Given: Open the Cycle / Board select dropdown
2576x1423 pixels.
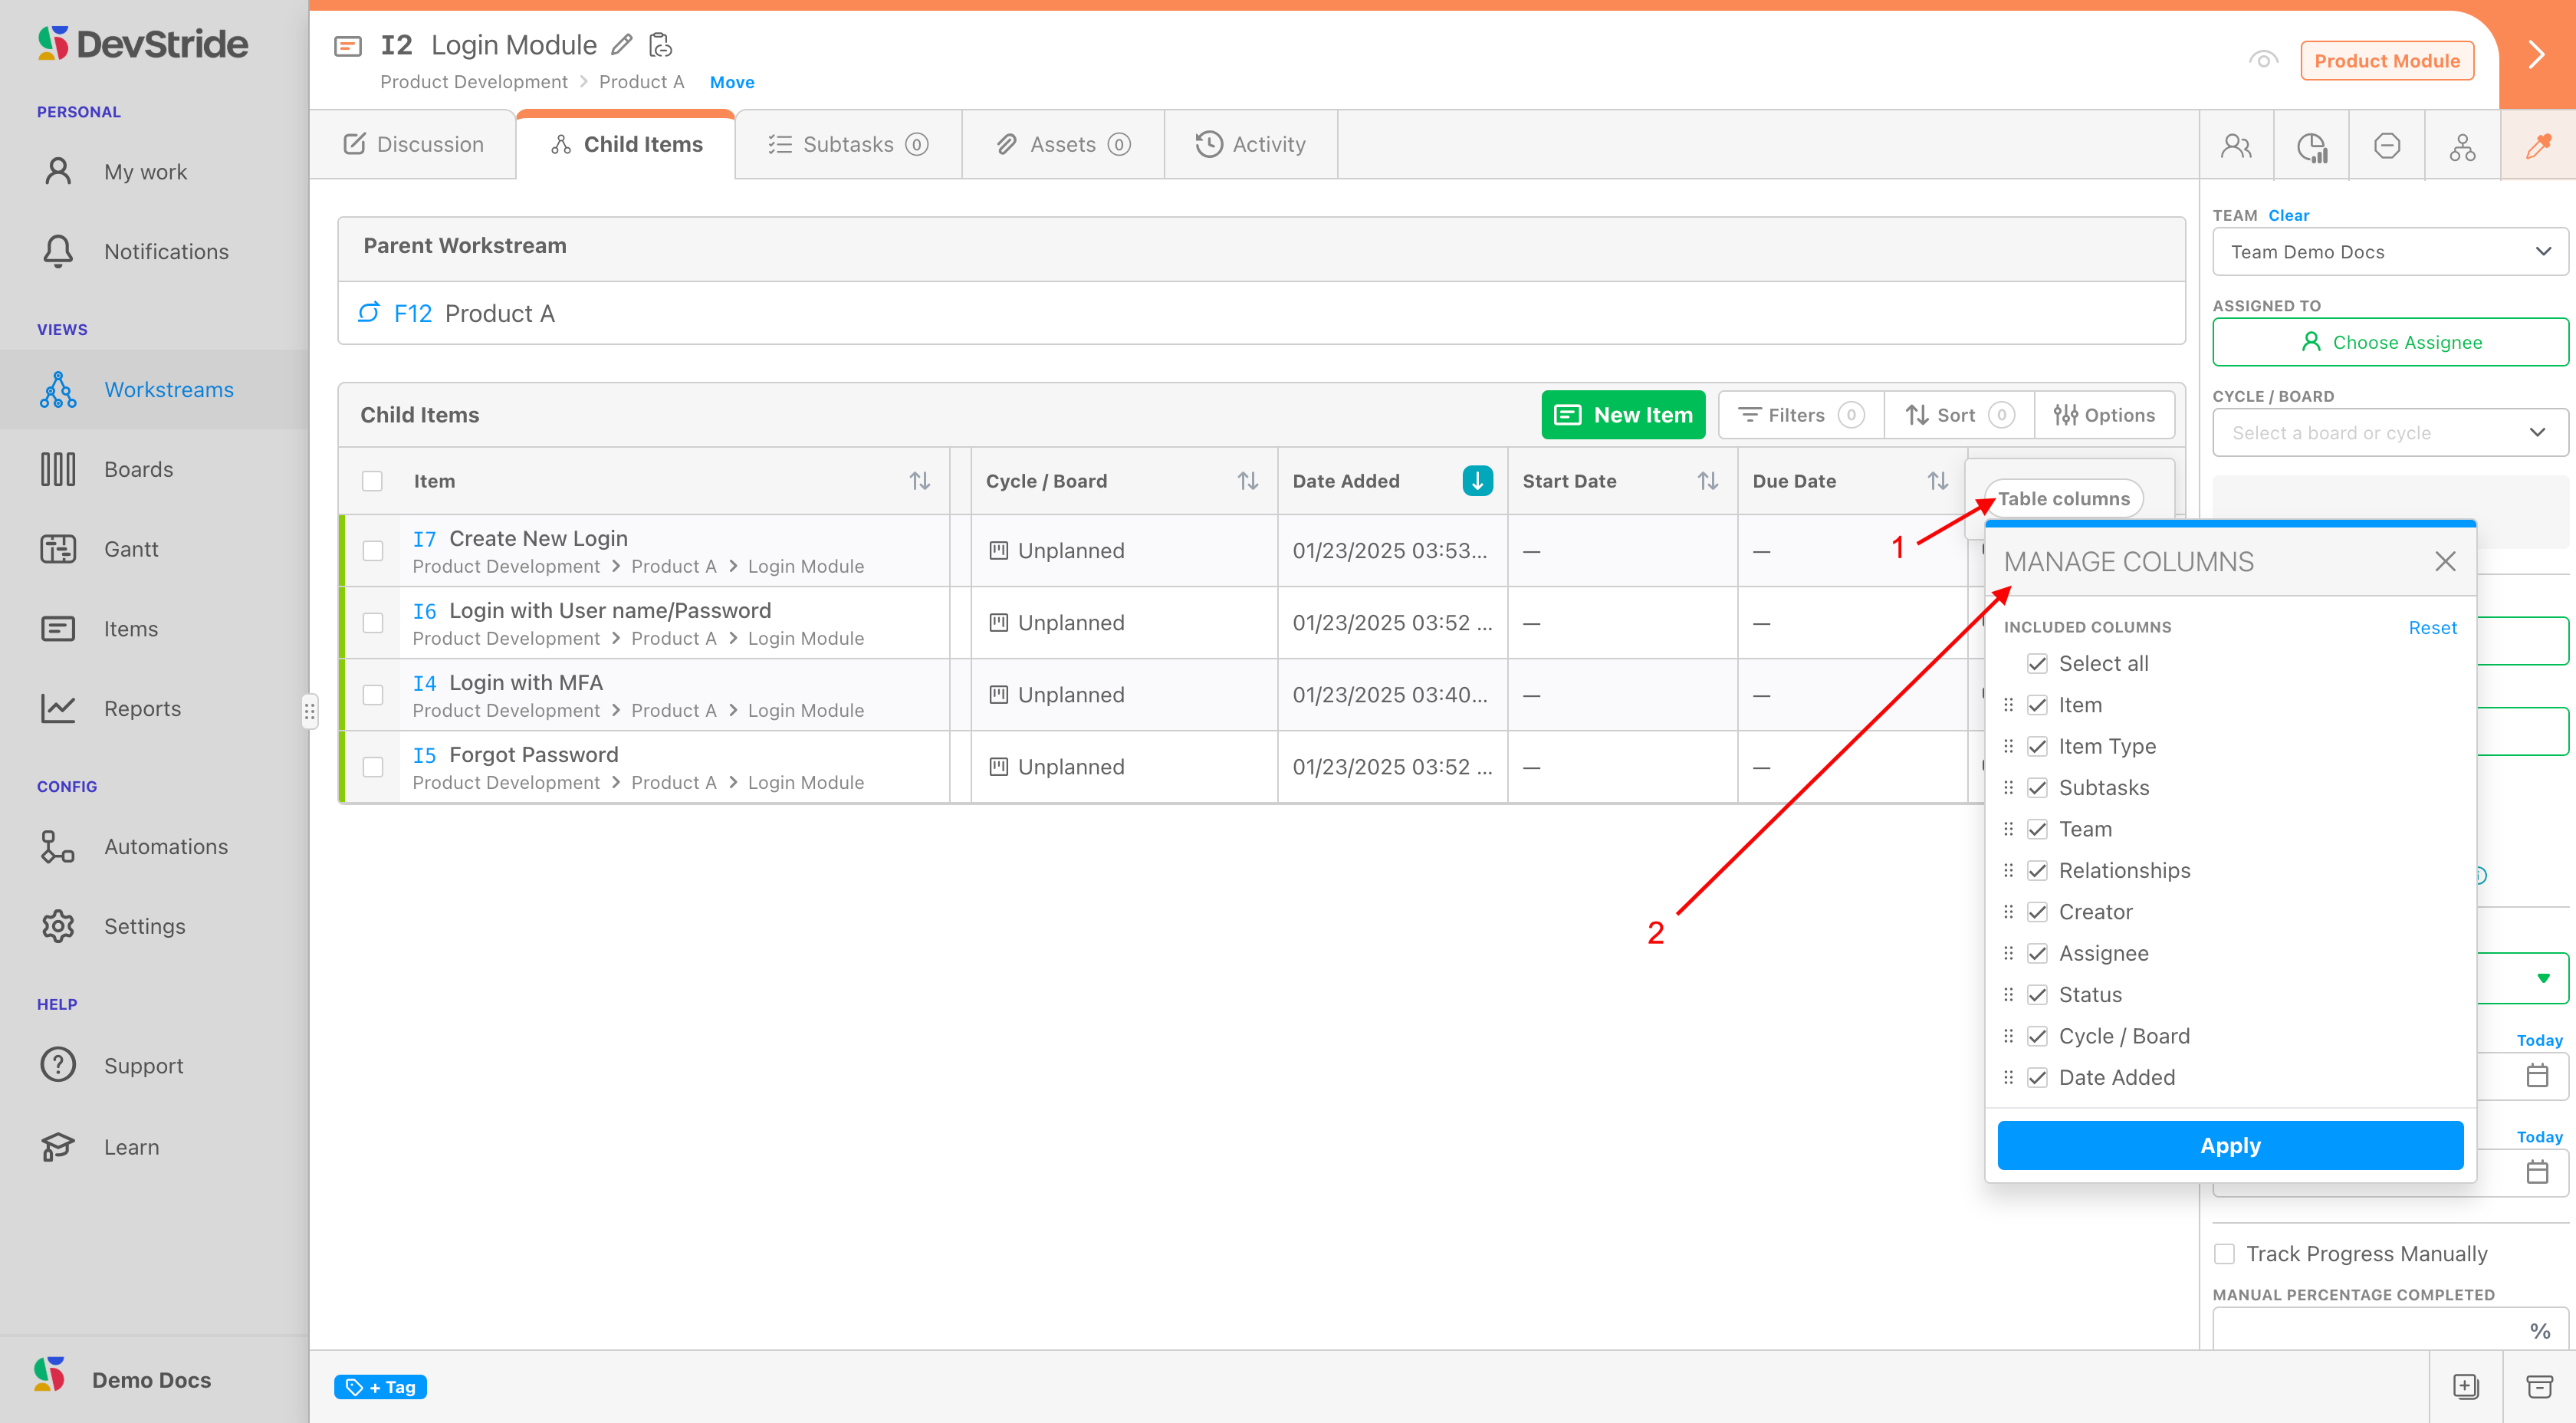Looking at the screenshot, I should point(2390,433).
